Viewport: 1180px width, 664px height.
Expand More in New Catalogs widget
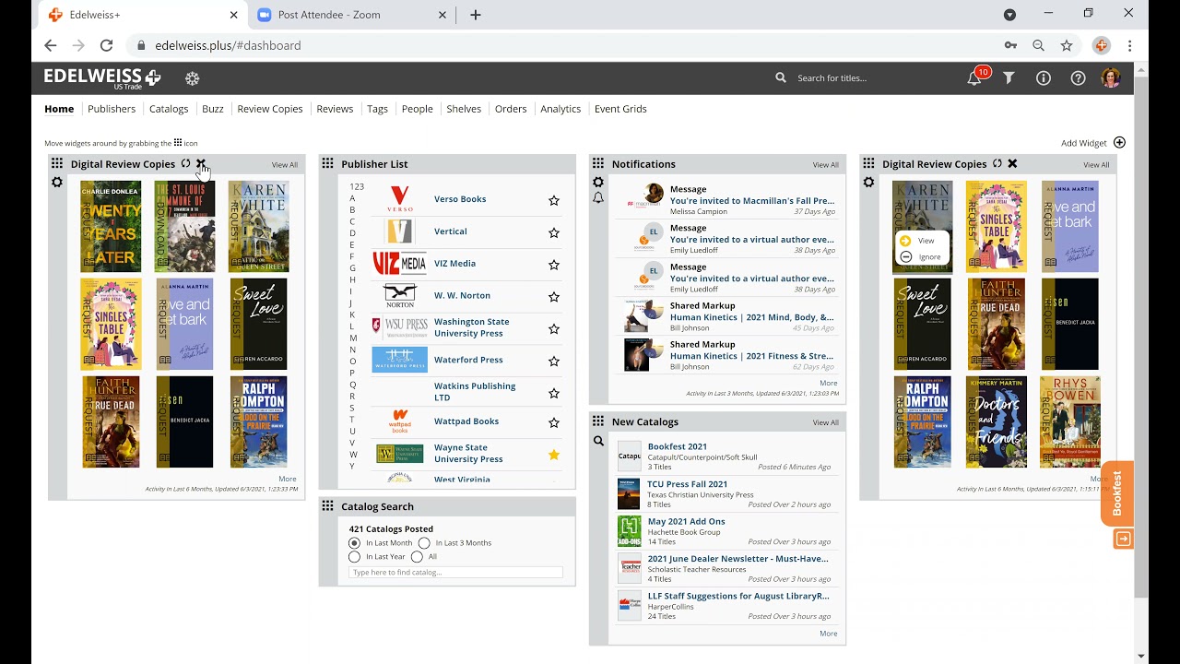click(x=828, y=634)
